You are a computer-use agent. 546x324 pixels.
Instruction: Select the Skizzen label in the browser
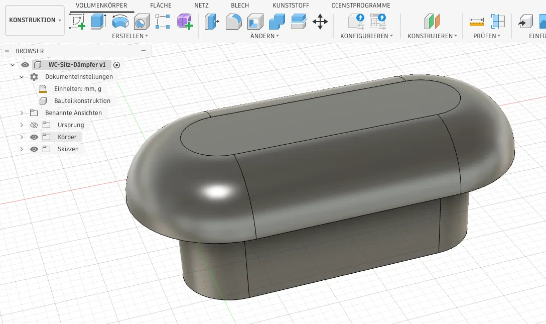[x=68, y=149]
